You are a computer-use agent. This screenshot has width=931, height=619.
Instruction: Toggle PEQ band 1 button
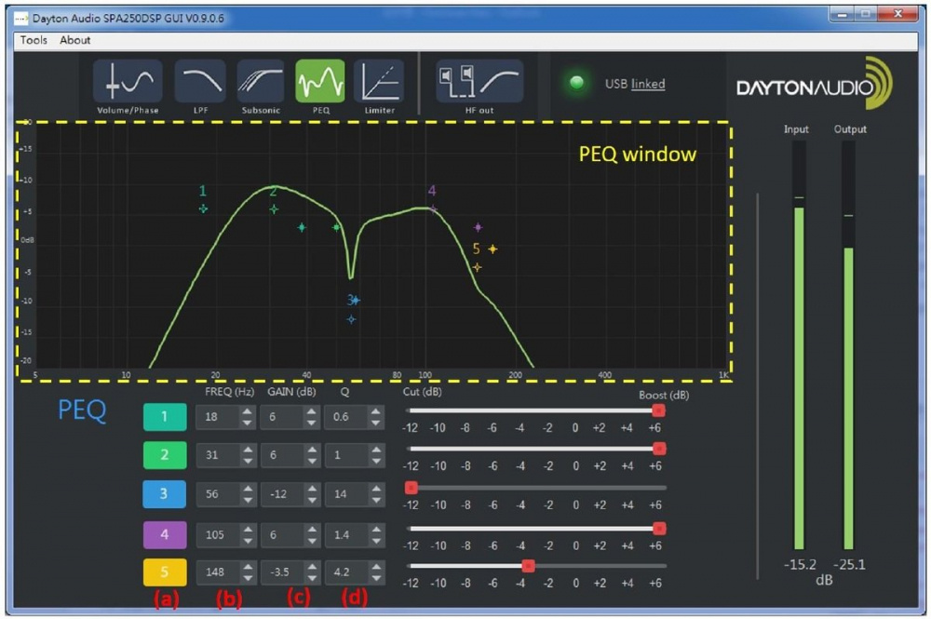[x=164, y=417]
